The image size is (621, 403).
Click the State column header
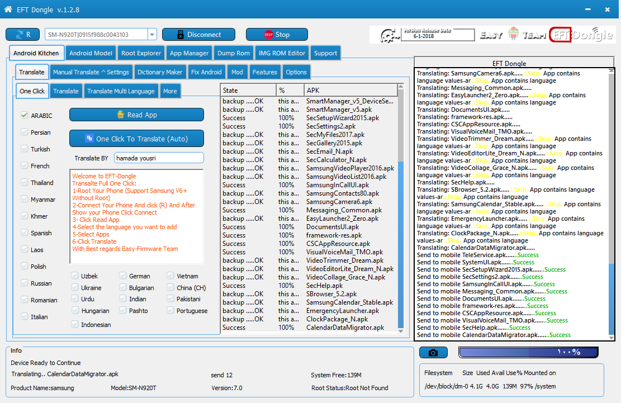click(x=248, y=90)
